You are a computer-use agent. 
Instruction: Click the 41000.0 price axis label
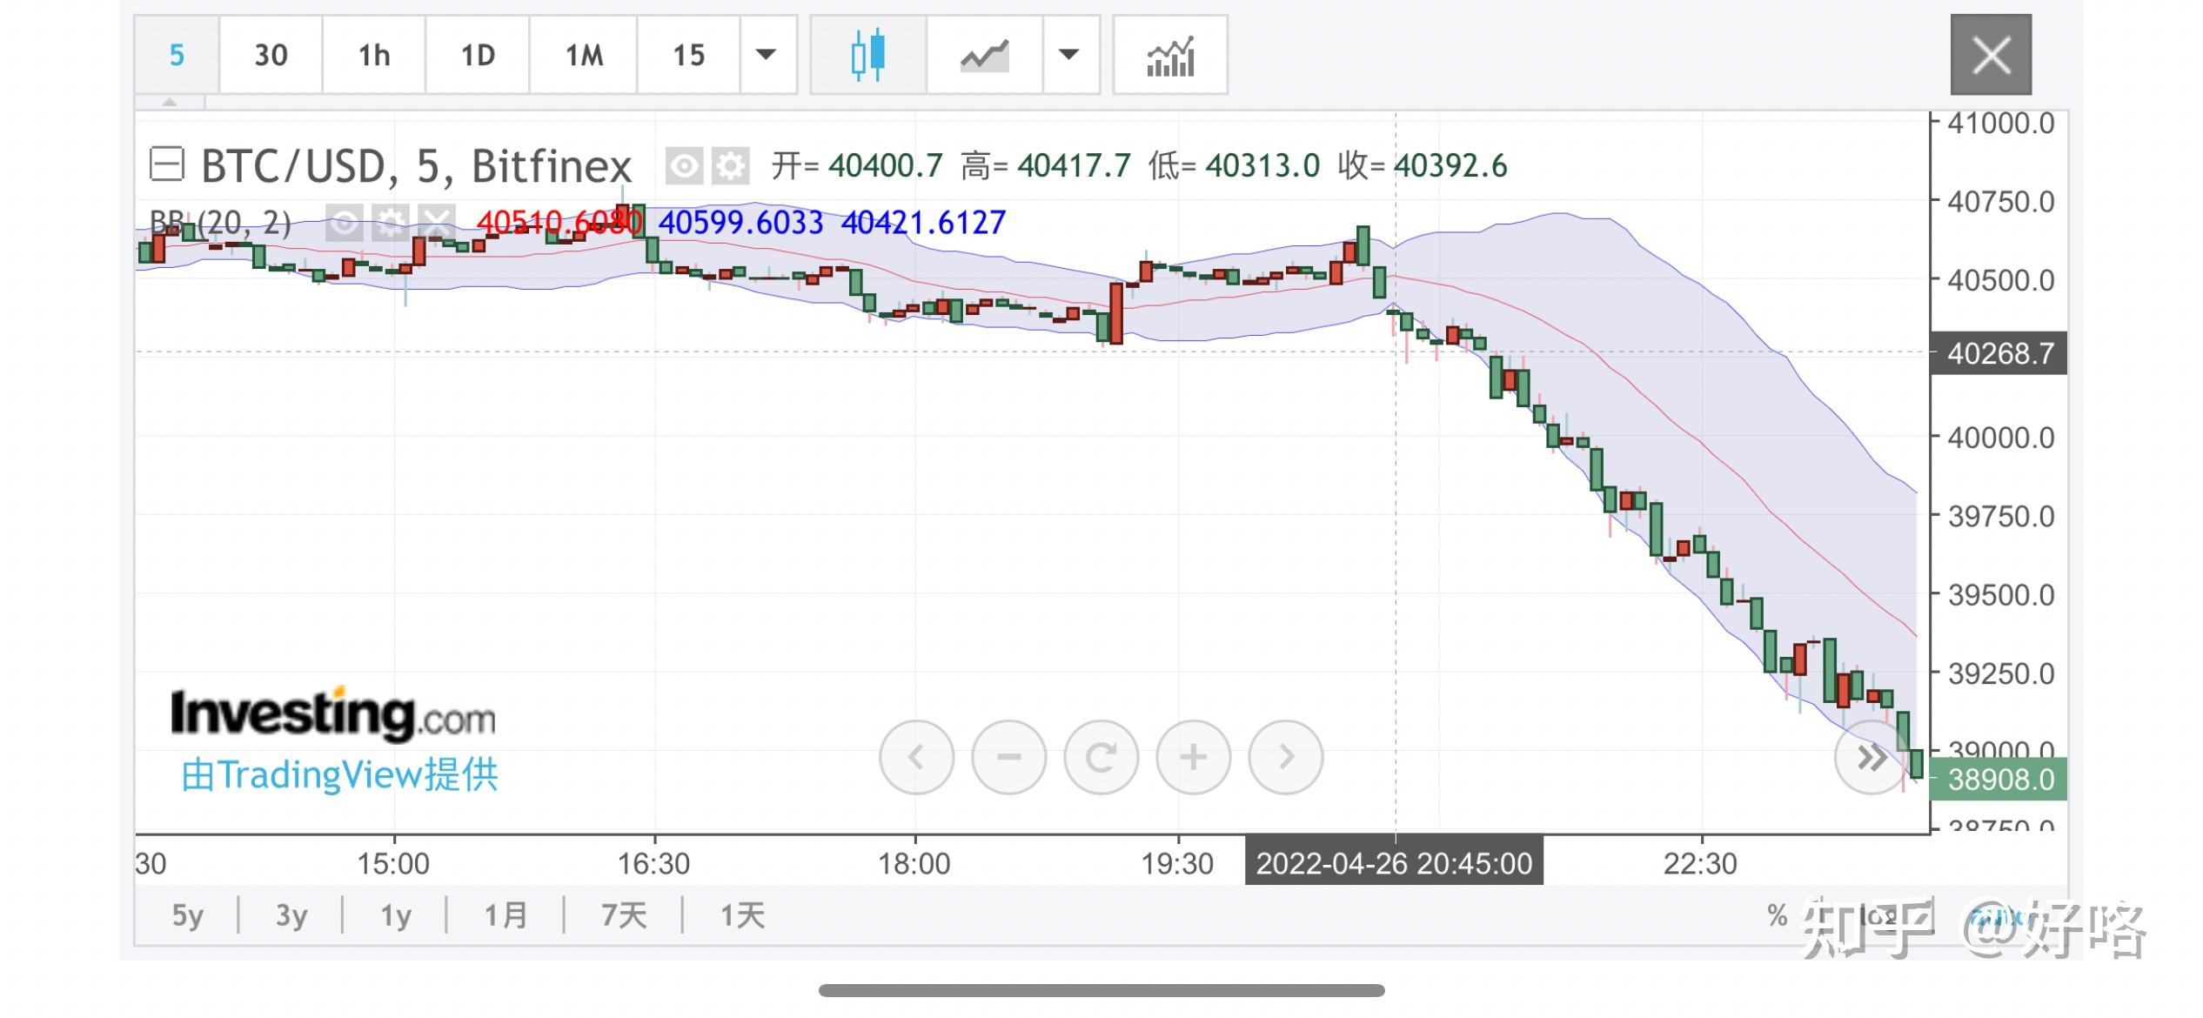tap(2000, 124)
